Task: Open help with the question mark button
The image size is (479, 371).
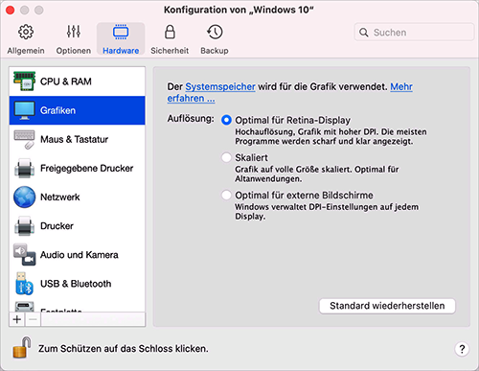Action: [x=462, y=349]
